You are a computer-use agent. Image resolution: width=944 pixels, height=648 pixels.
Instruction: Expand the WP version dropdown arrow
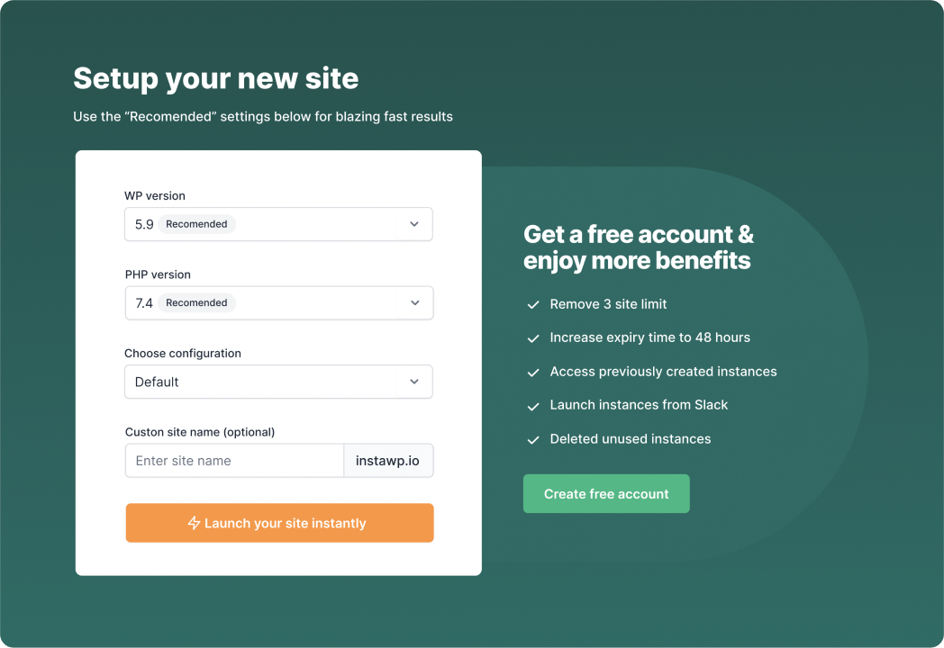click(x=414, y=224)
